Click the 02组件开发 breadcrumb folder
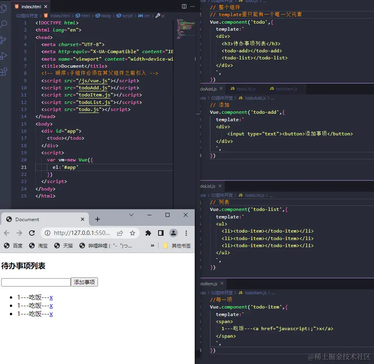 coord(27,16)
